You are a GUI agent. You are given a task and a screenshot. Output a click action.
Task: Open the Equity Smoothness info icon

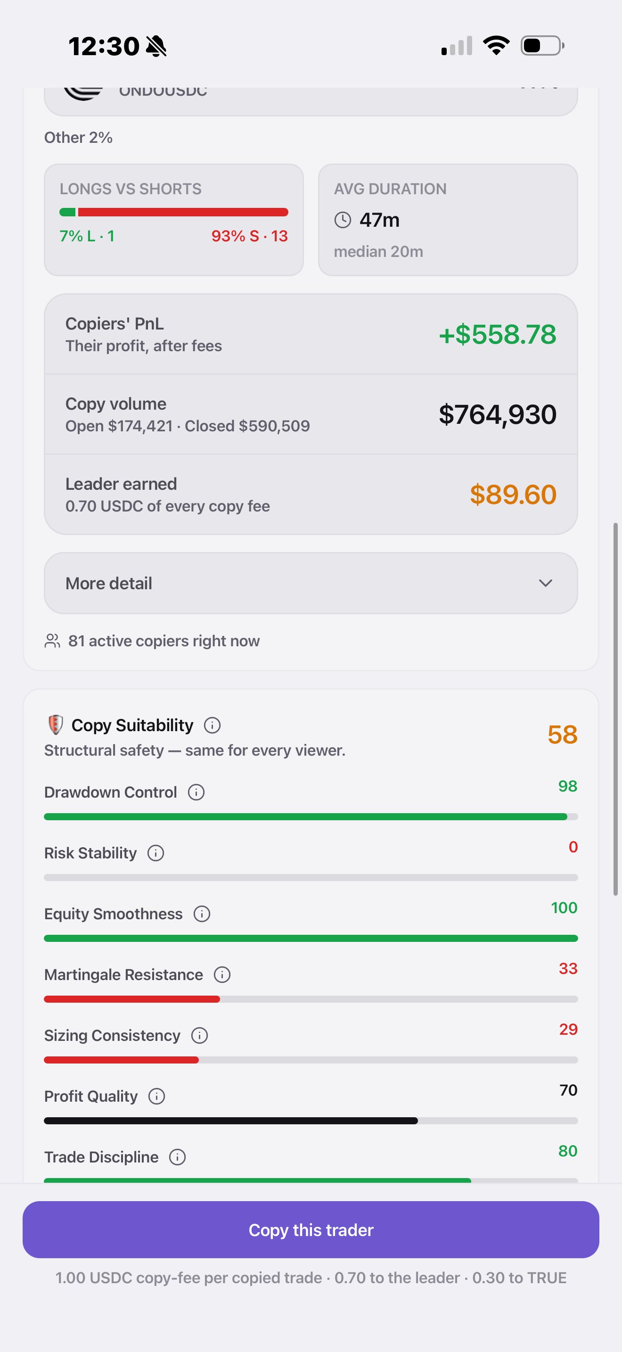202,914
